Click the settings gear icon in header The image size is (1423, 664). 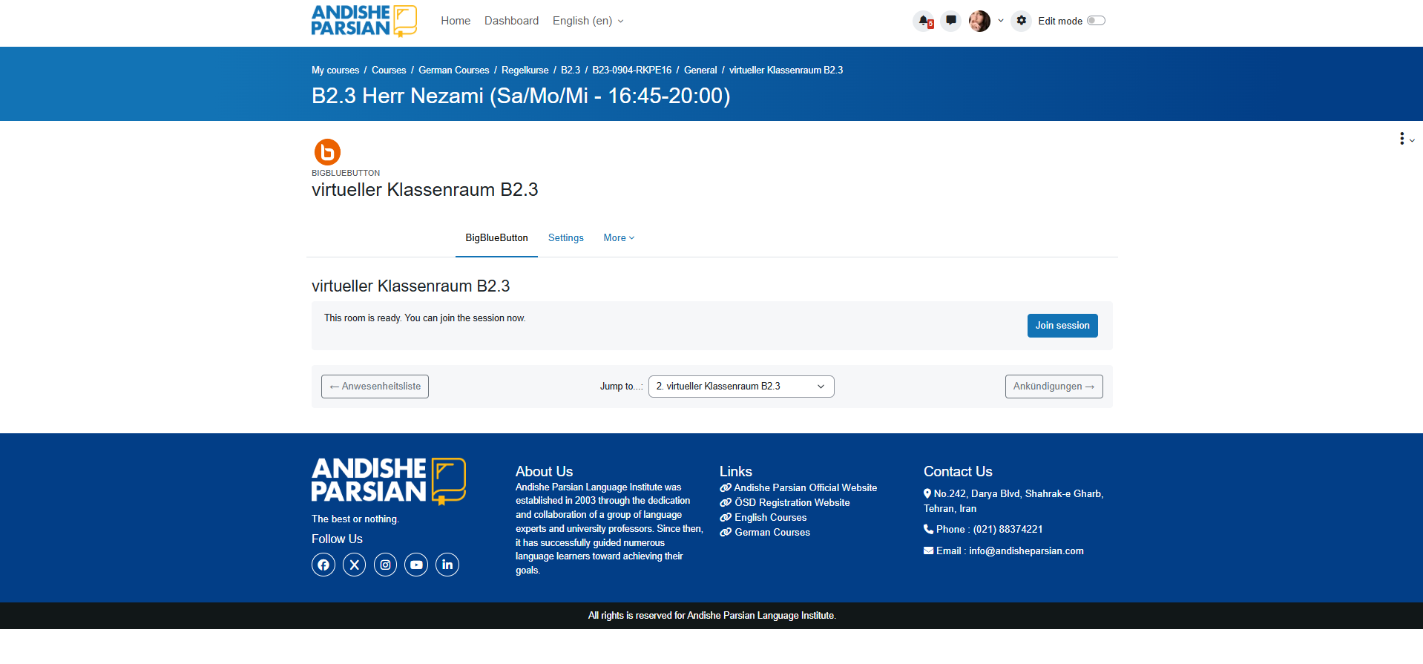click(1022, 21)
